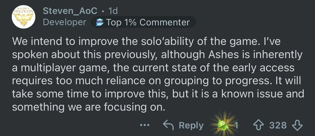Screen dimensions: 315x136
Task: Click the Reply text button
Action: [x=191, y=125]
